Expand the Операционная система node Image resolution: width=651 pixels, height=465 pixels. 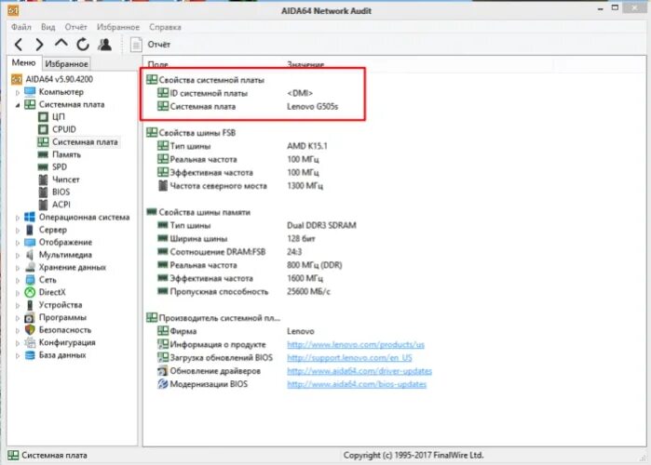(x=18, y=218)
